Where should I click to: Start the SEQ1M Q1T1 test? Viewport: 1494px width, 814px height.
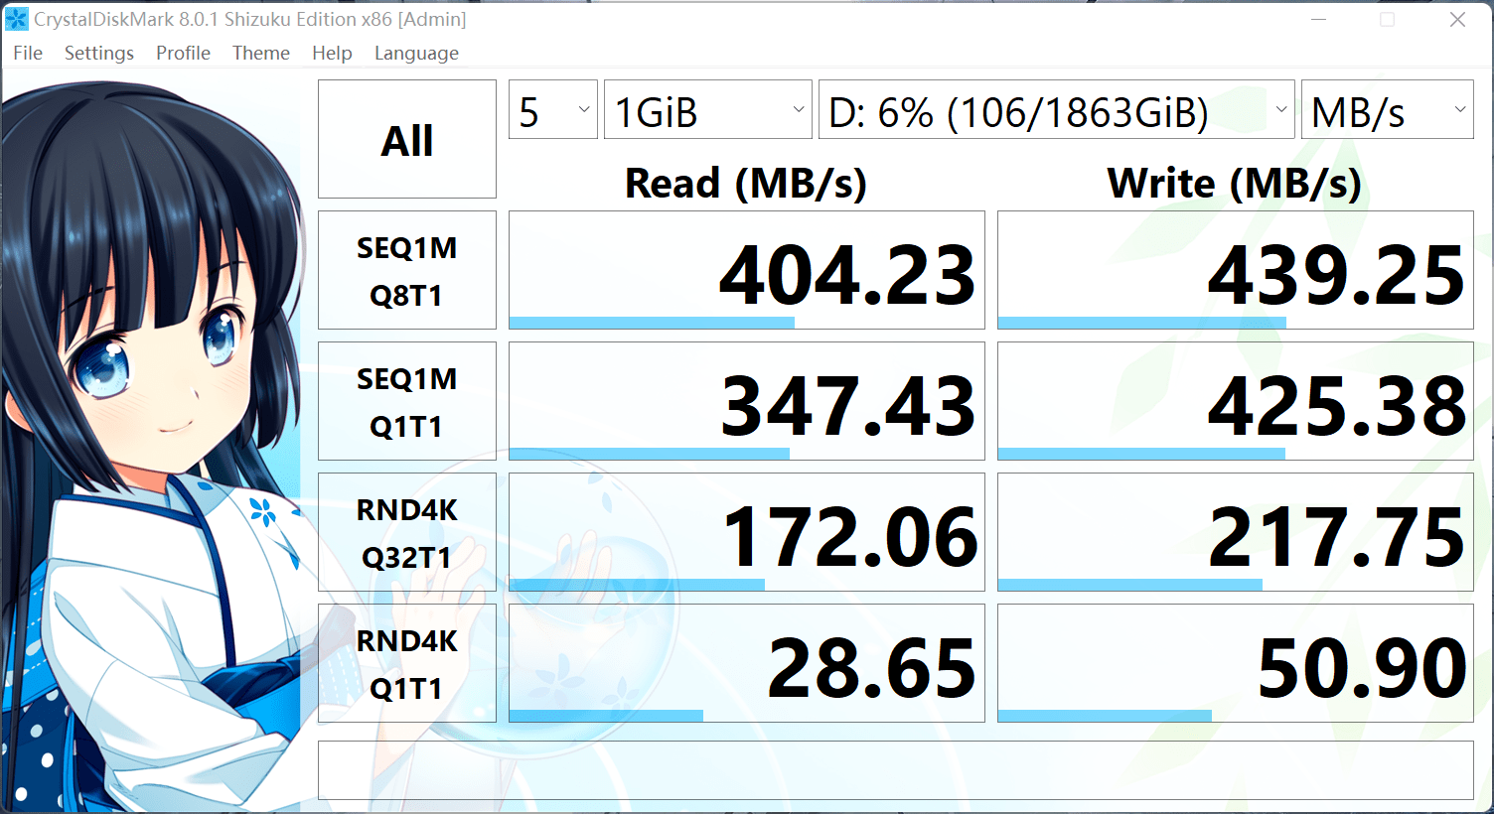(x=407, y=401)
